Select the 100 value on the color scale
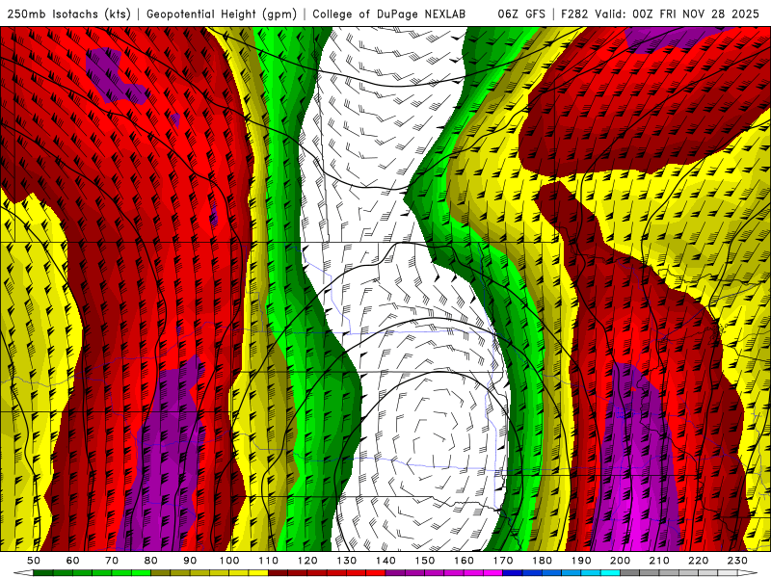The height and width of the screenshot is (578, 771). click(229, 561)
